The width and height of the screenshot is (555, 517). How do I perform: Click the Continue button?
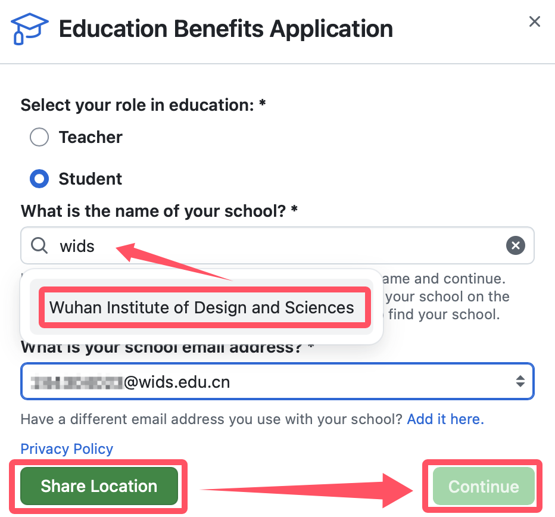[483, 487]
